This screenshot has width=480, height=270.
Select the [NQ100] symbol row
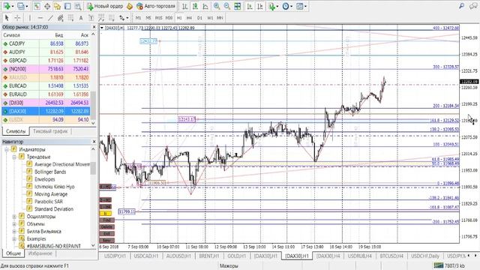pos(46,69)
